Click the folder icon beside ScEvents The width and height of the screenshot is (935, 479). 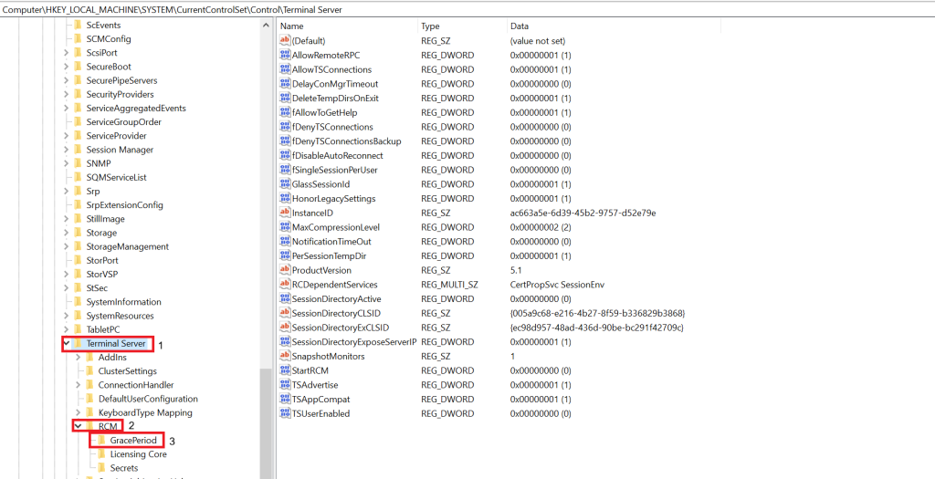[78, 25]
